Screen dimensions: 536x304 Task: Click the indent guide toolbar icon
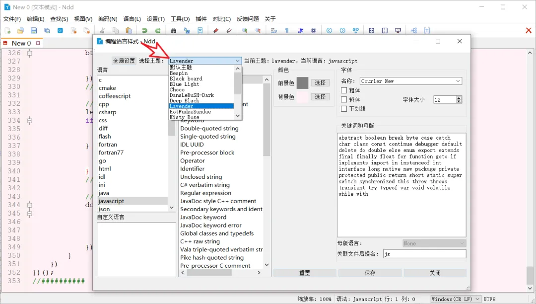point(300,30)
